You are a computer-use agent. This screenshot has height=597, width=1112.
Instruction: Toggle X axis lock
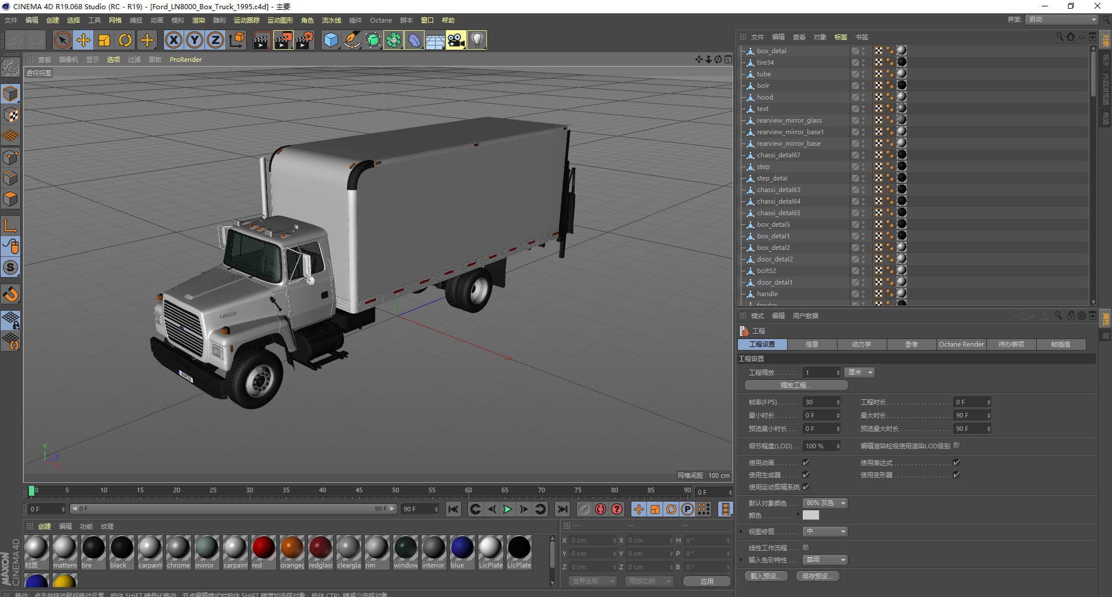point(173,40)
